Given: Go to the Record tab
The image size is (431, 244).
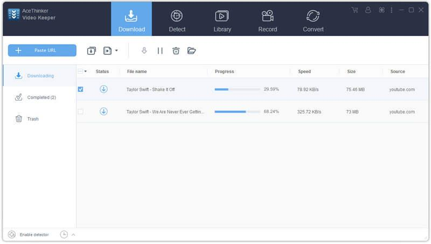Looking at the screenshot, I should 267,21.
